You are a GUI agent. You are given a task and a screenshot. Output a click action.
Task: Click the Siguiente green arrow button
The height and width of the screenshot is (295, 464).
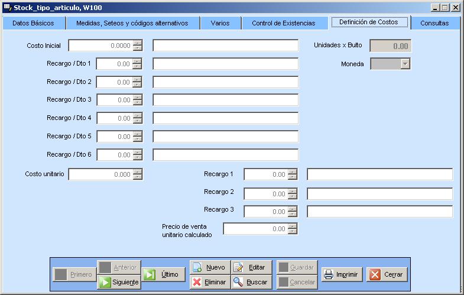point(119,282)
